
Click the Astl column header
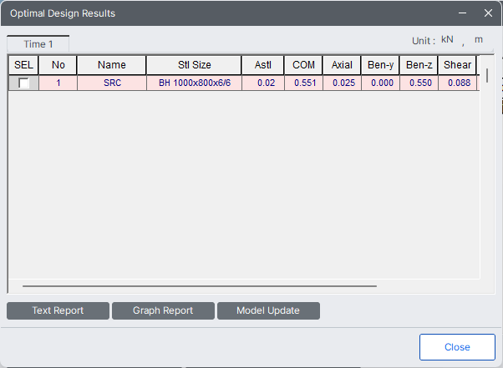pyautogui.click(x=262, y=65)
